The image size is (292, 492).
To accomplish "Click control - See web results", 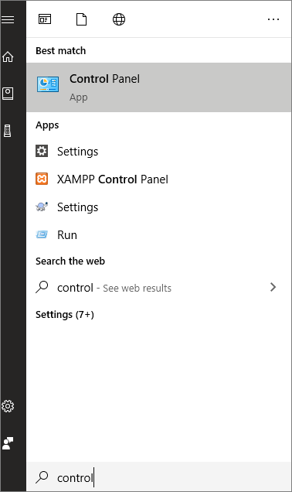I will tap(114, 288).
